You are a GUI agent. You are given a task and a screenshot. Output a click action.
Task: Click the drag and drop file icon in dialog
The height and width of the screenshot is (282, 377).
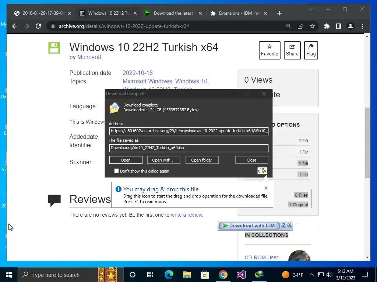262,171
